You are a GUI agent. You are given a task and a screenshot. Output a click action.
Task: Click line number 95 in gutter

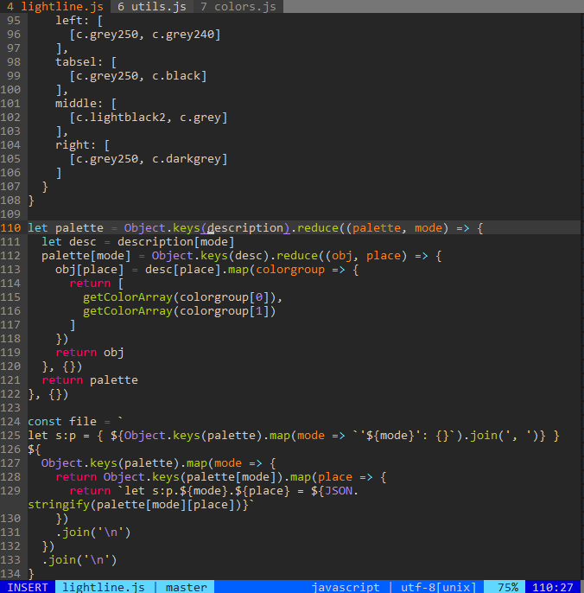click(x=14, y=20)
